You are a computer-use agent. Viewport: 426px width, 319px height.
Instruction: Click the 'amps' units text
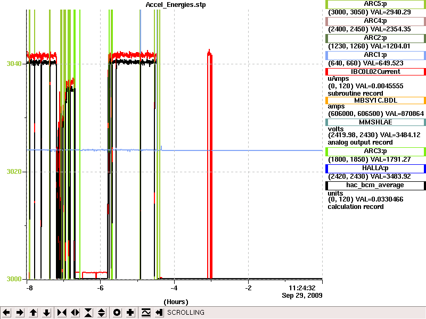pos(336,107)
